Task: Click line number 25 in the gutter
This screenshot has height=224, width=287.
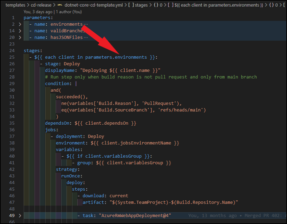Action: pos(12,57)
